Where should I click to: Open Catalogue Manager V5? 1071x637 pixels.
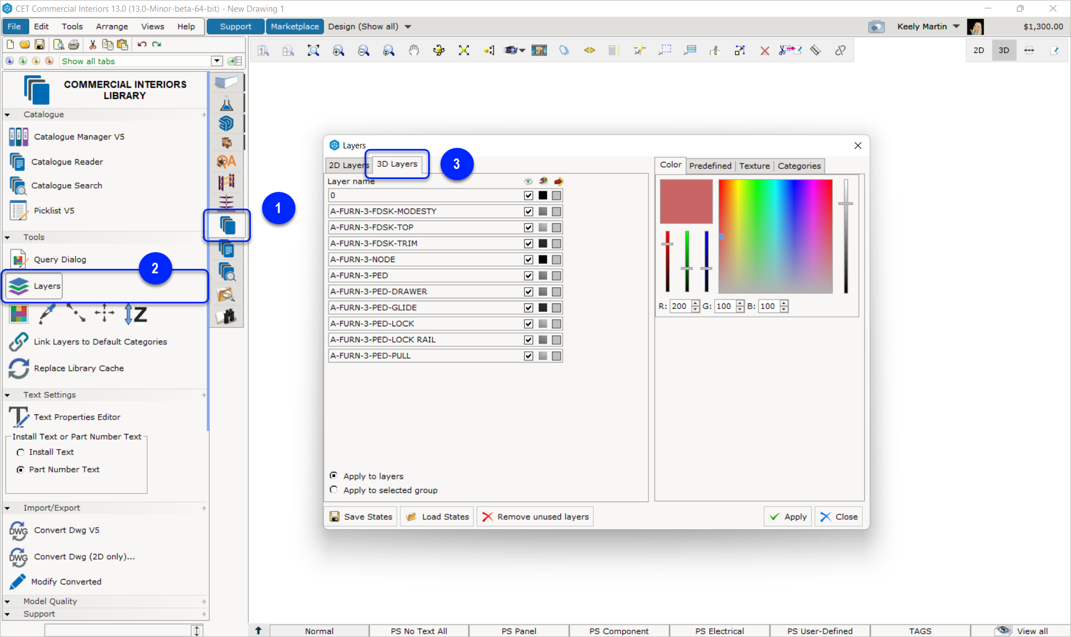[x=78, y=137]
